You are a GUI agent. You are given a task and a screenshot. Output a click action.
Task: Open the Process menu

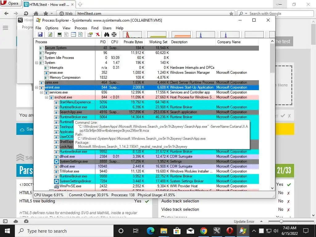click(81, 28)
